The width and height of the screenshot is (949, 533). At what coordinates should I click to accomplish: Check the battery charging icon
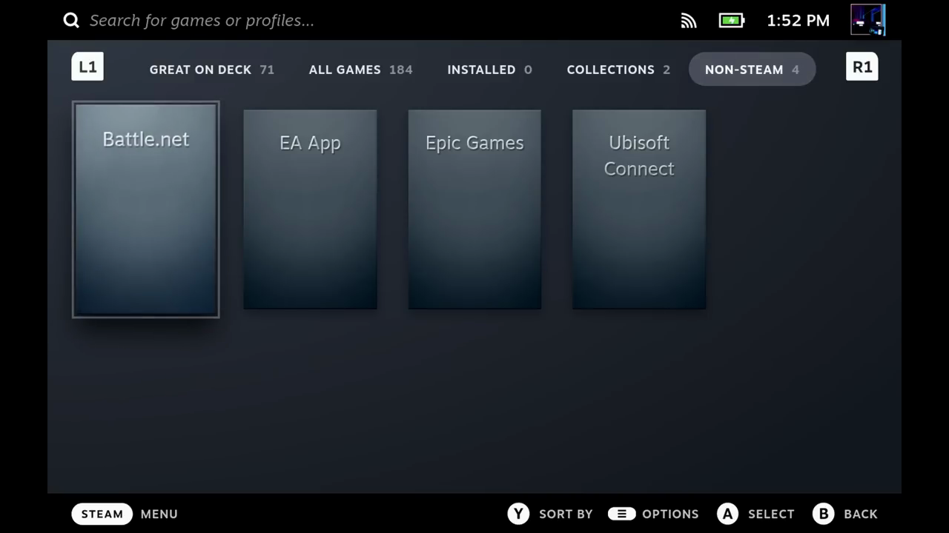(x=732, y=21)
